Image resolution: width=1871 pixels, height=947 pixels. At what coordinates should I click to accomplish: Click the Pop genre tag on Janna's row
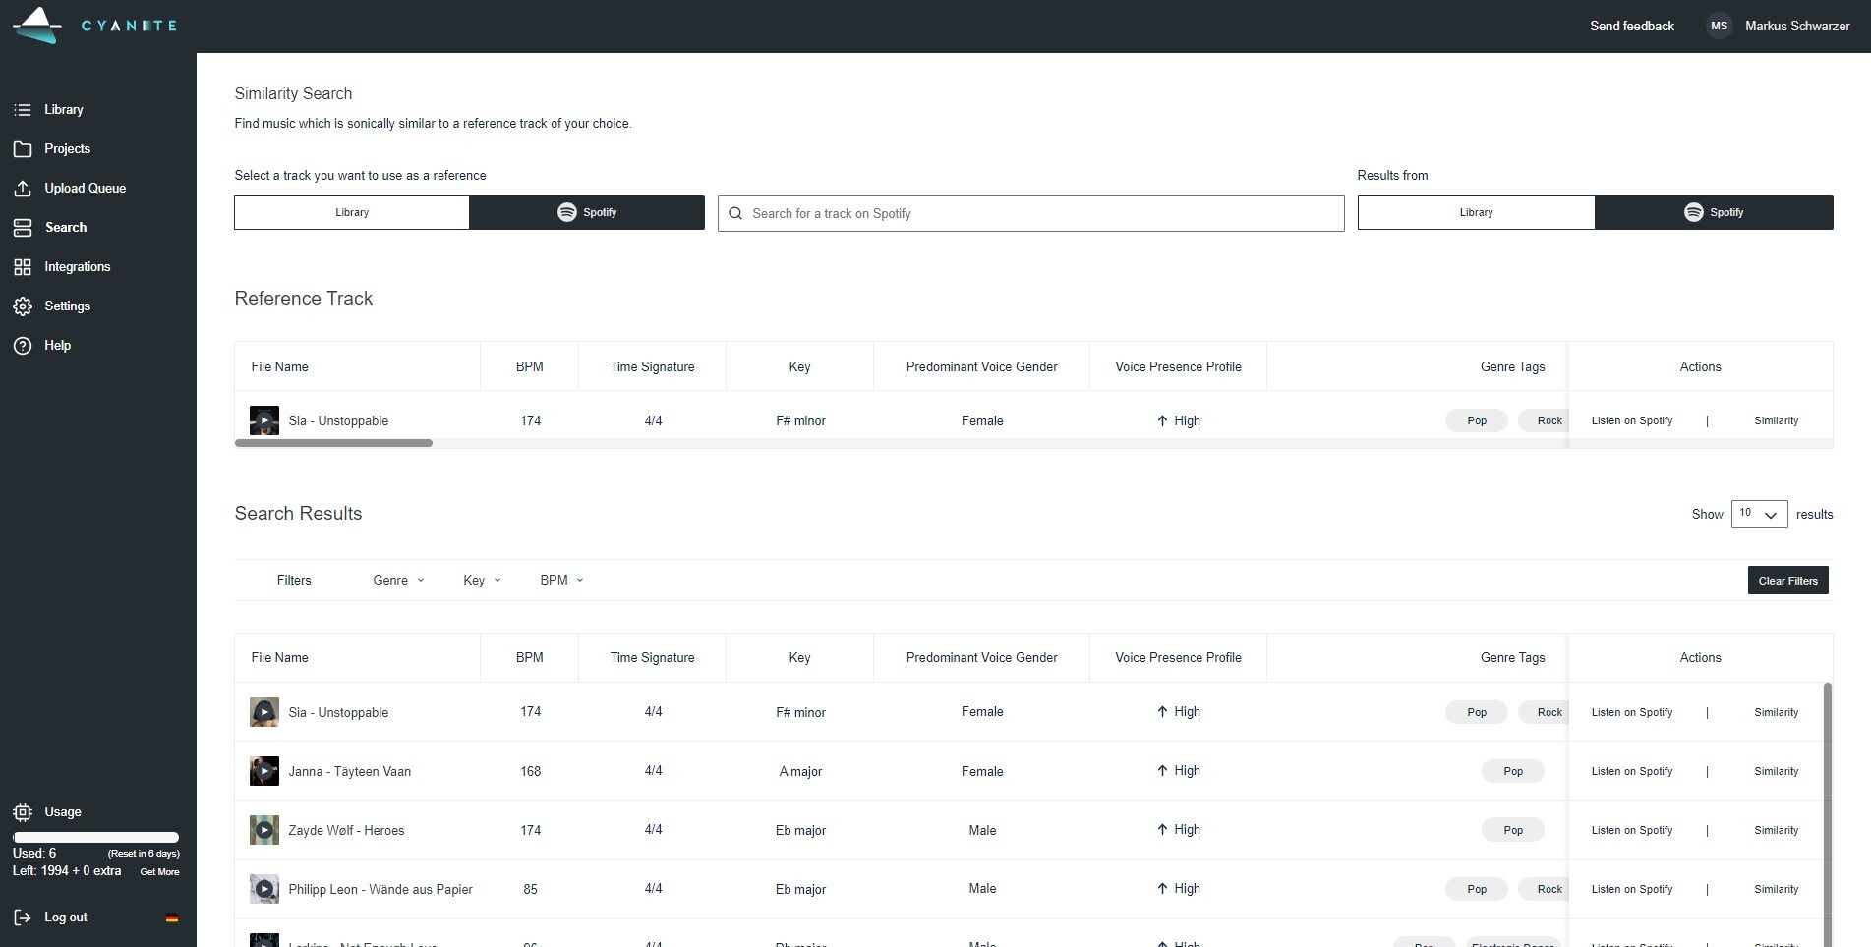[1513, 771]
